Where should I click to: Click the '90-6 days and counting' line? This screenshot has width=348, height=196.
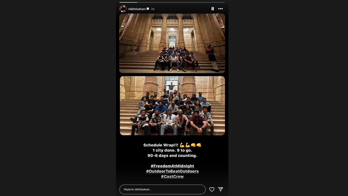172,155
